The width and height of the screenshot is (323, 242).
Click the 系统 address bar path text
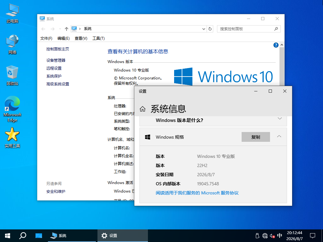pos(88,29)
